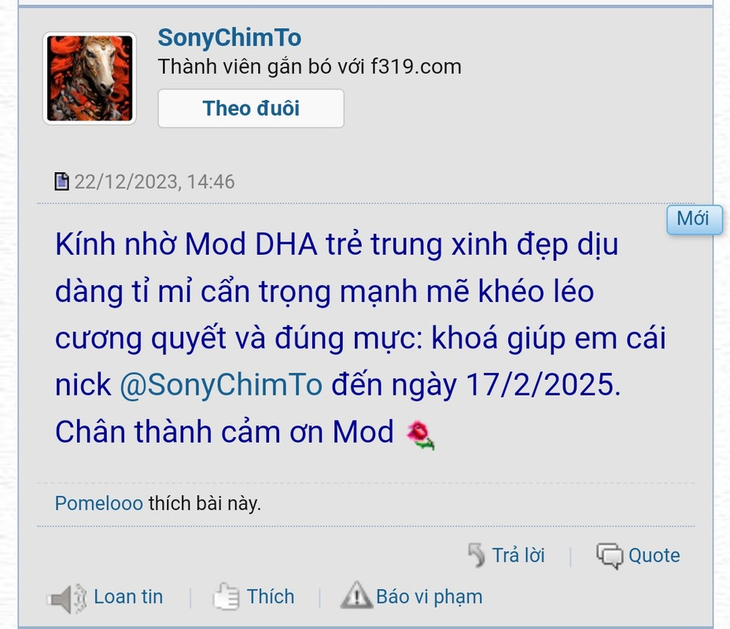Open the SonyChimTo username profile link
The image size is (730, 629).
[x=230, y=38]
